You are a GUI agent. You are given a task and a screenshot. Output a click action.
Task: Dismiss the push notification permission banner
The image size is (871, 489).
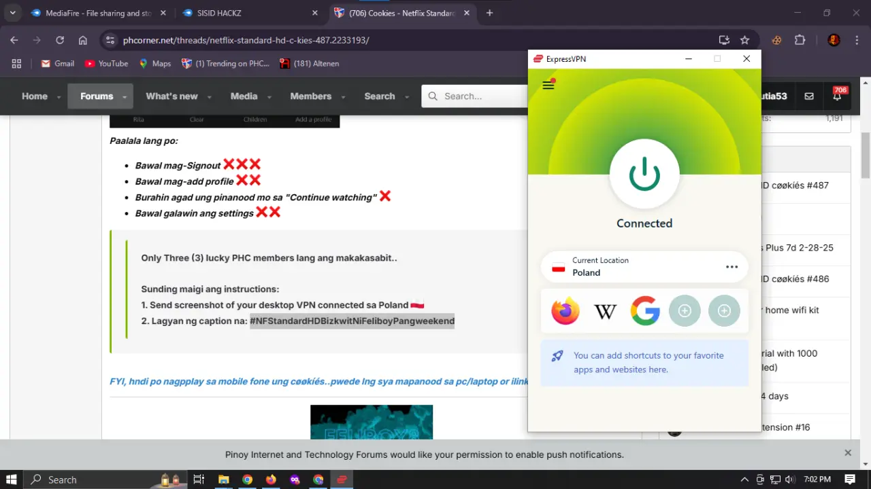pyautogui.click(x=848, y=453)
